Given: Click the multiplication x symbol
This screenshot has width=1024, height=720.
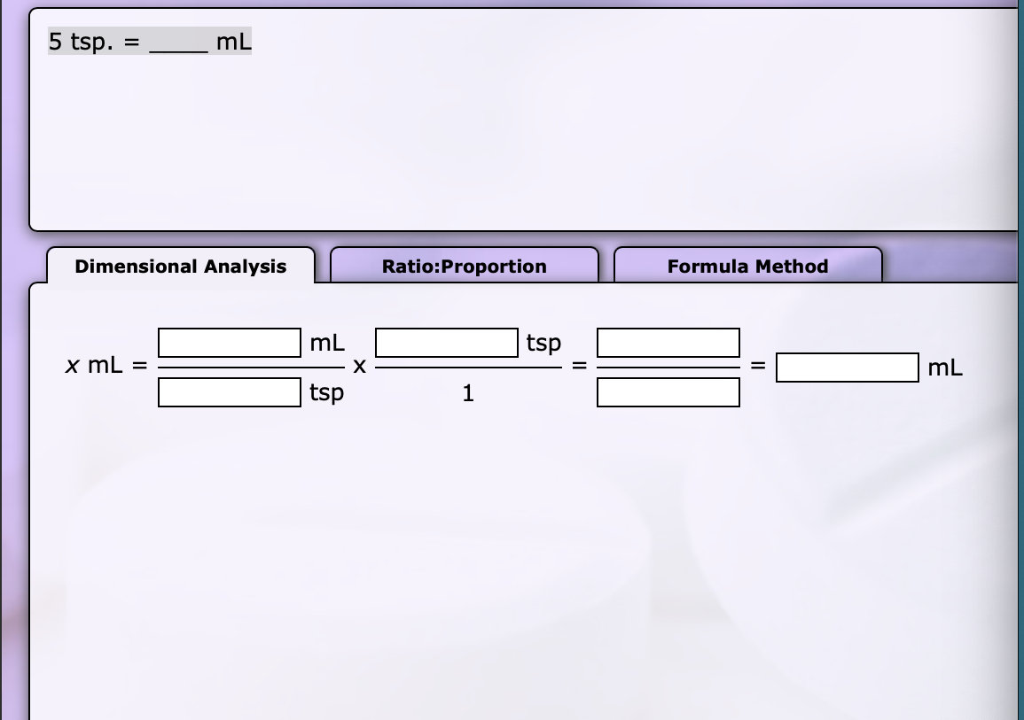Looking at the screenshot, I should (358, 365).
